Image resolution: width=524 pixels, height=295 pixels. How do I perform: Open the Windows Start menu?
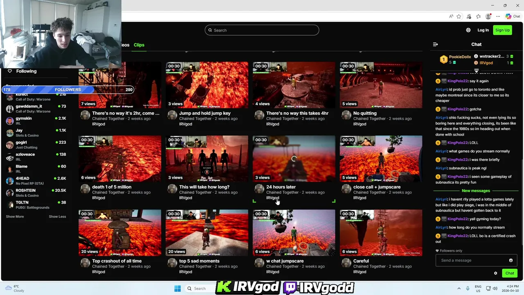(177, 288)
